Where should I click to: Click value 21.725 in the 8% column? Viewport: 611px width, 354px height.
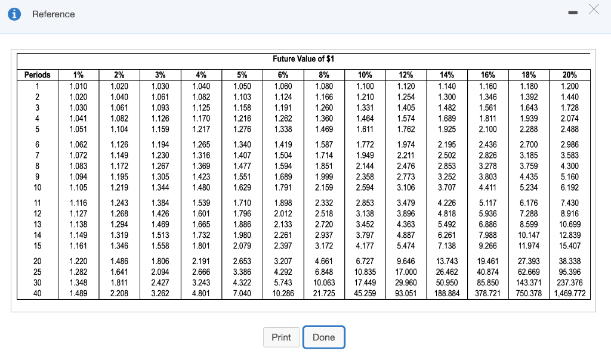click(x=324, y=293)
